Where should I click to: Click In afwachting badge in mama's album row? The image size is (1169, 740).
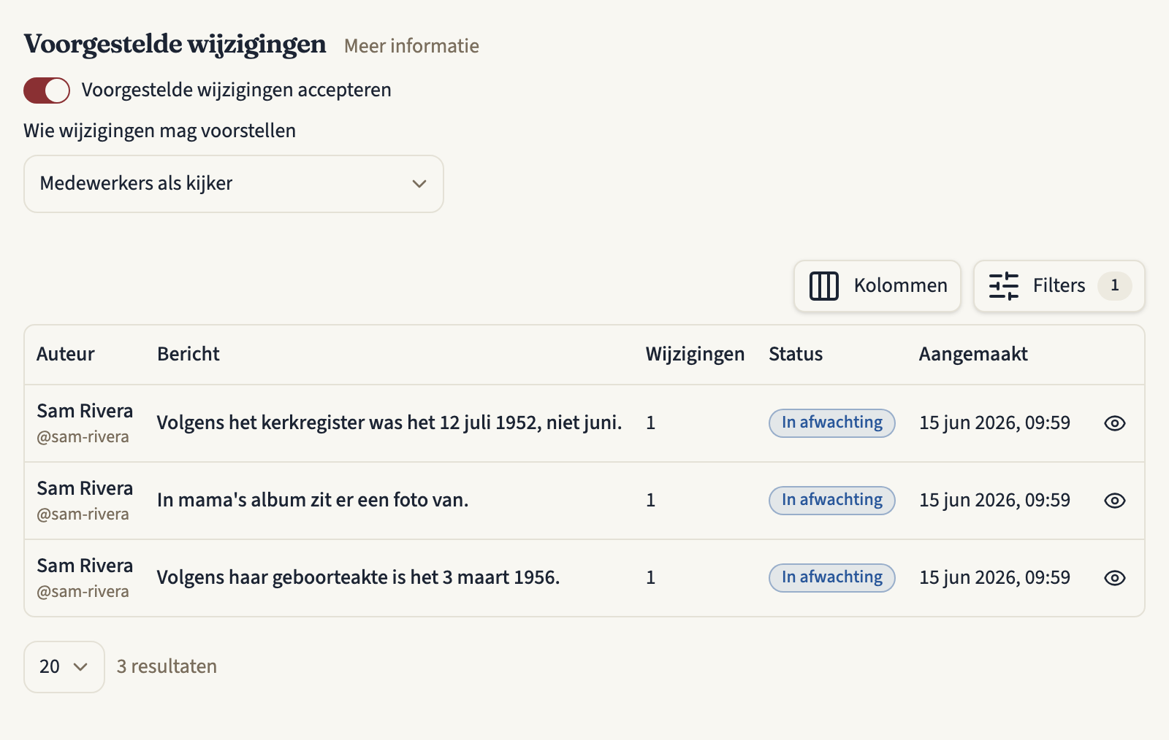(x=832, y=501)
